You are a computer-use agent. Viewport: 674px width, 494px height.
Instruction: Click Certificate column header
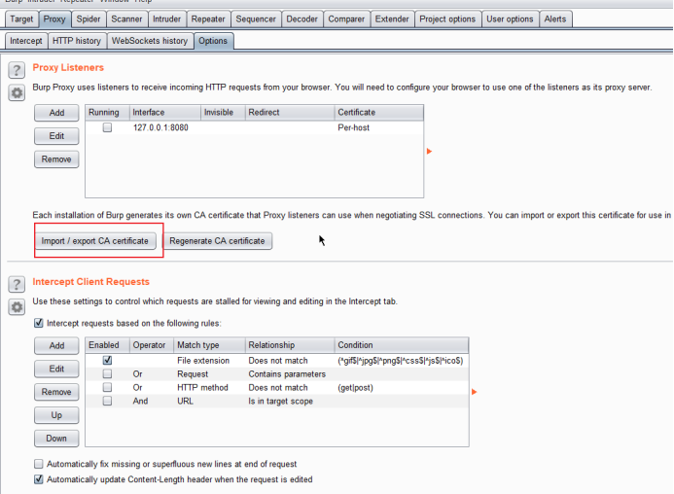coord(379,112)
